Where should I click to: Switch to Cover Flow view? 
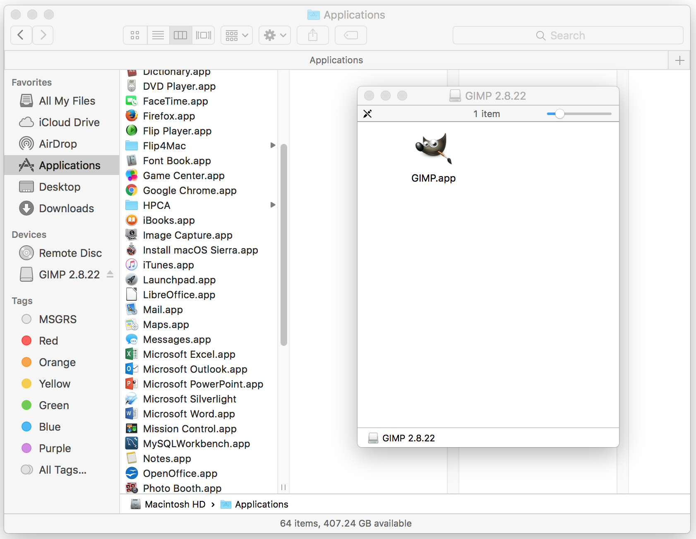(x=203, y=35)
